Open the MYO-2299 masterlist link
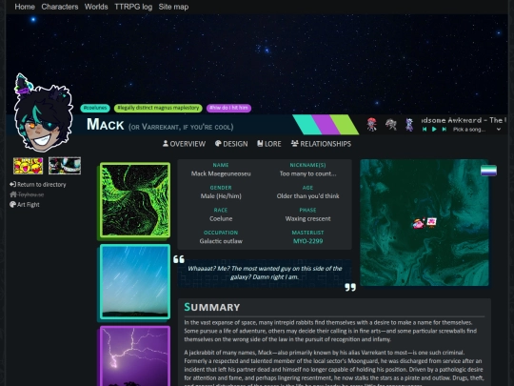 [x=307, y=241]
